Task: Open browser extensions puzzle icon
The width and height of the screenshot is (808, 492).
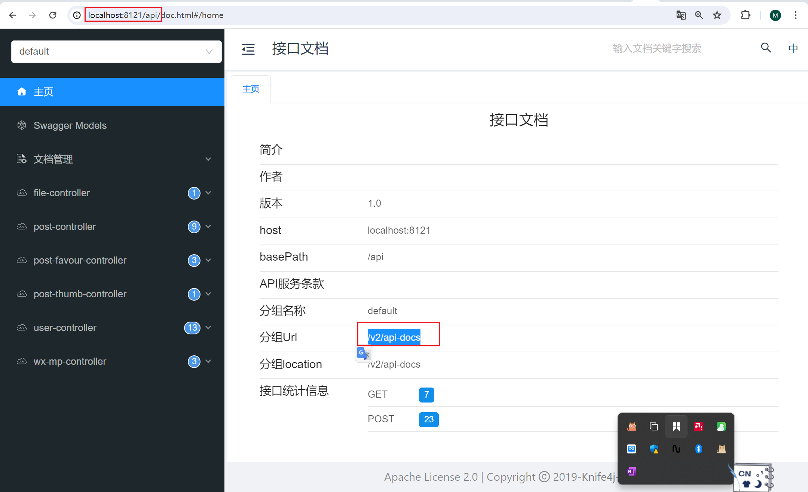Action: coord(746,15)
